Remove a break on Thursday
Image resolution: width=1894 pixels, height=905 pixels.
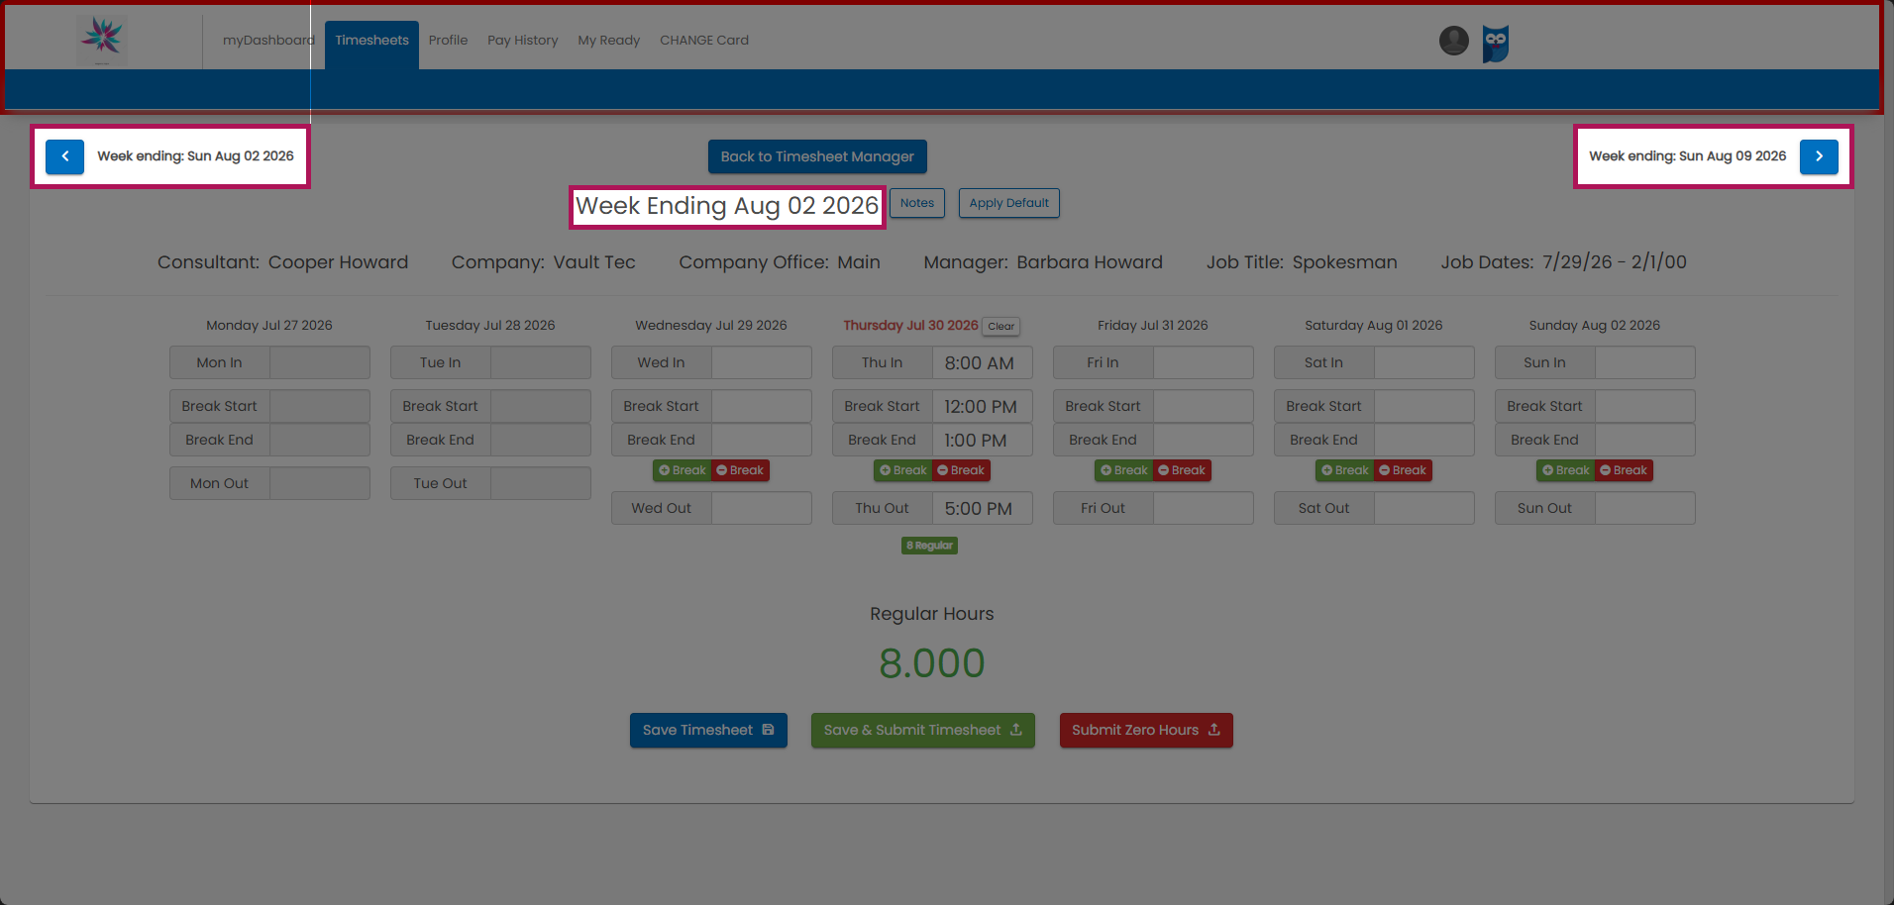[961, 470]
